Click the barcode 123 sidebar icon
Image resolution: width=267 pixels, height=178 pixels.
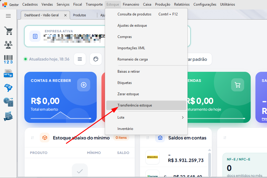tap(8, 59)
